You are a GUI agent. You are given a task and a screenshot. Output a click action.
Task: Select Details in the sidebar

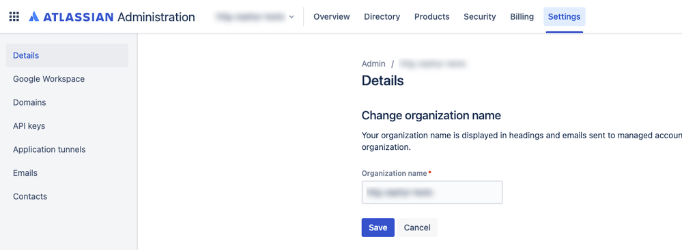[x=67, y=56]
